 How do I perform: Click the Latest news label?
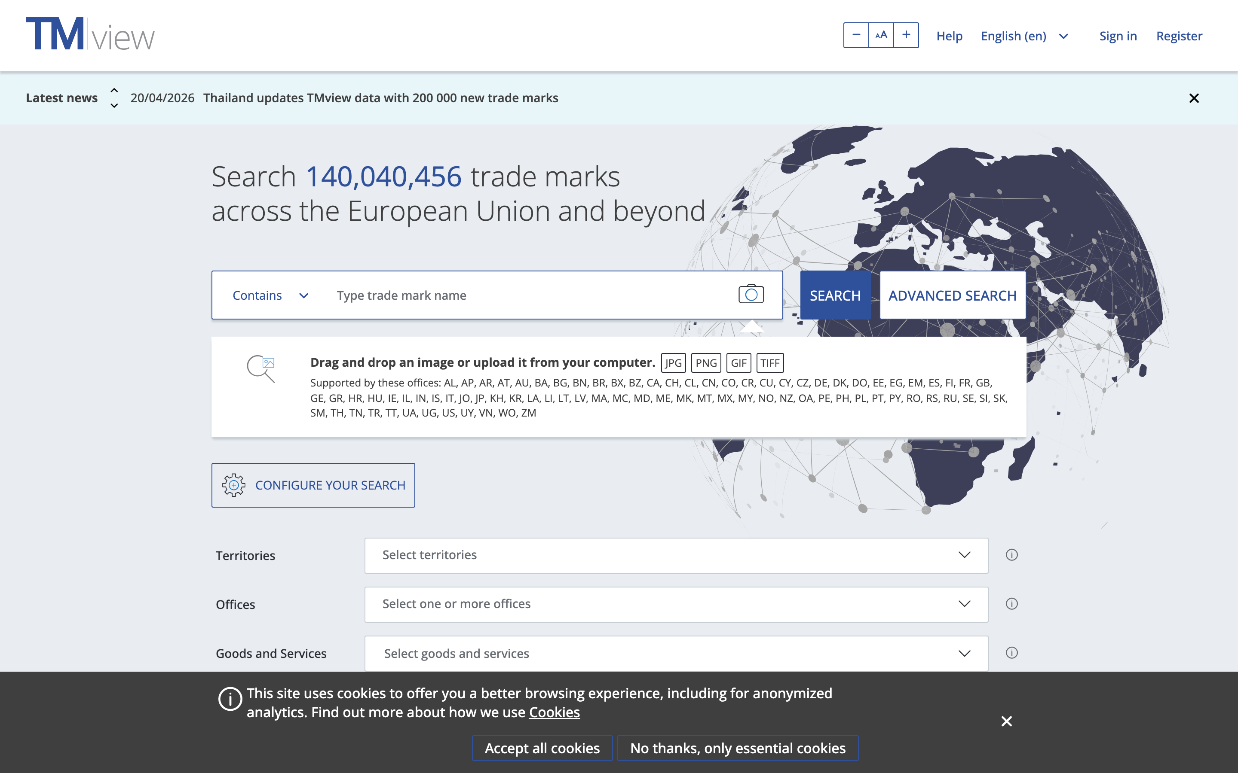pyautogui.click(x=61, y=97)
